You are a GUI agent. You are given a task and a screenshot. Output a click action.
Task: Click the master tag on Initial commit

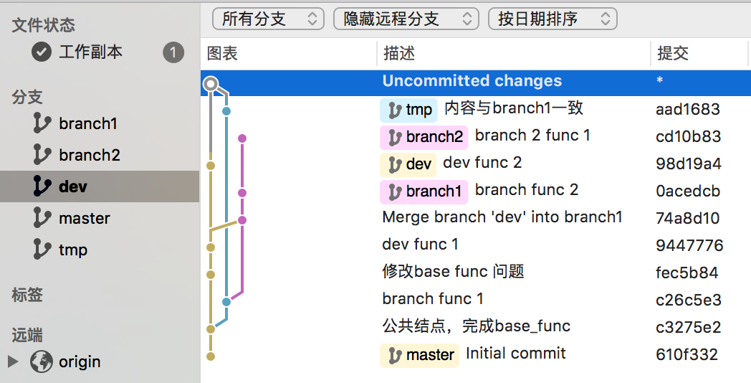[421, 355]
